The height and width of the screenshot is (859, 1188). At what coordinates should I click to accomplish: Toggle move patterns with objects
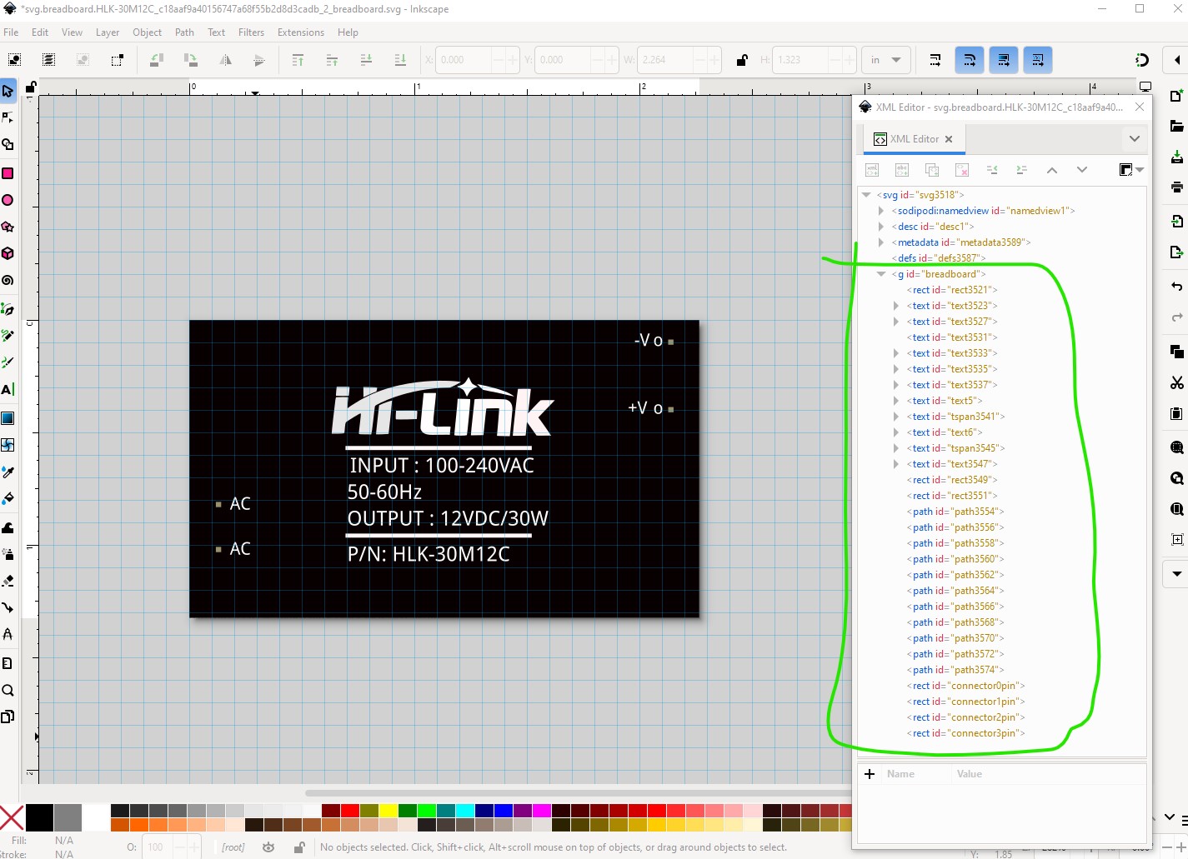[x=1037, y=60]
